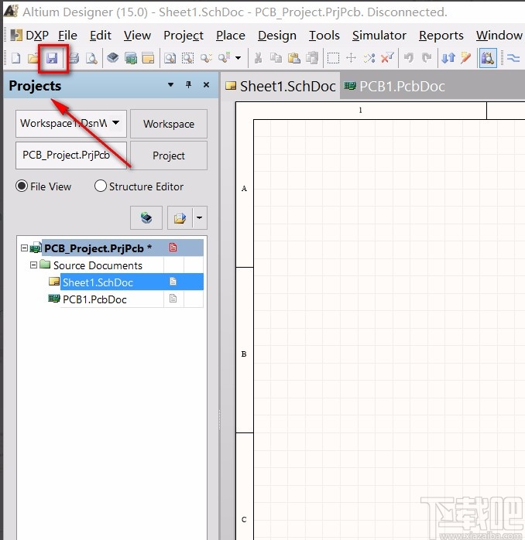Viewport: 525px width, 540px height.
Task: Click the Undo arrow icon
Action: (409, 58)
